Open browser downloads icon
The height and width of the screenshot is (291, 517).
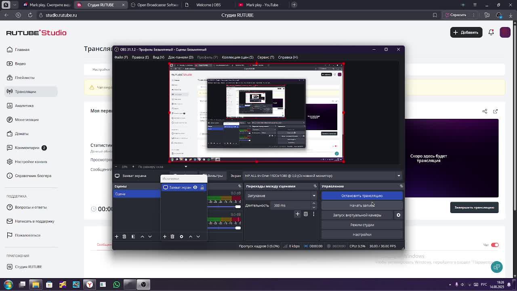tap(511, 15)
